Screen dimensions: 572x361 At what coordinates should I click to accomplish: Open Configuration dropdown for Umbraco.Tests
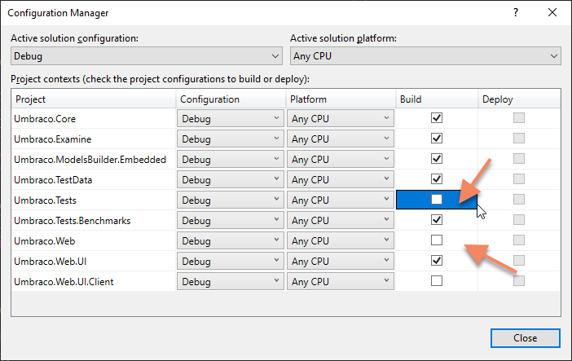(231, 200)
